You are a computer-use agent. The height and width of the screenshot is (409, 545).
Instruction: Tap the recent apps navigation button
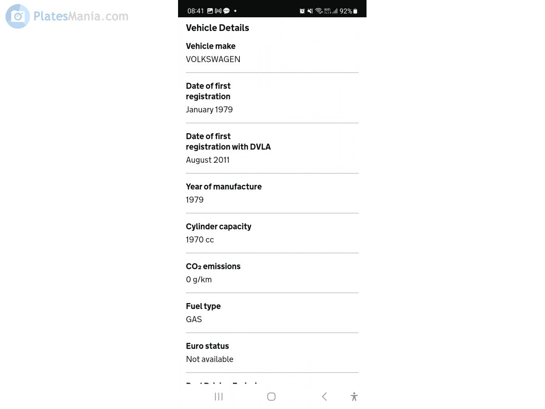click(x=218, y=397)
